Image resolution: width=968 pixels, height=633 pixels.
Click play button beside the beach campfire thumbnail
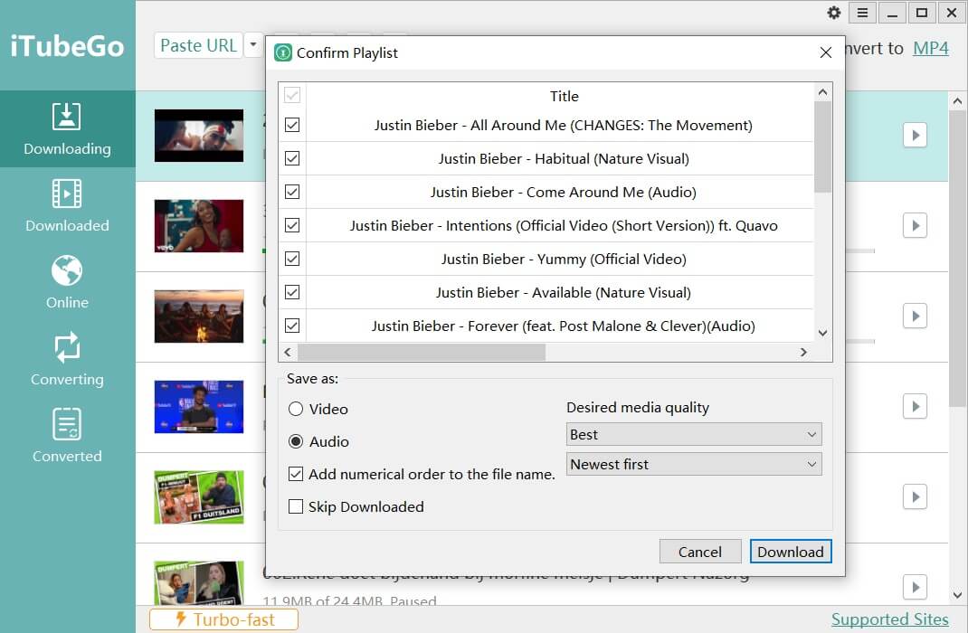pos(915,316)
